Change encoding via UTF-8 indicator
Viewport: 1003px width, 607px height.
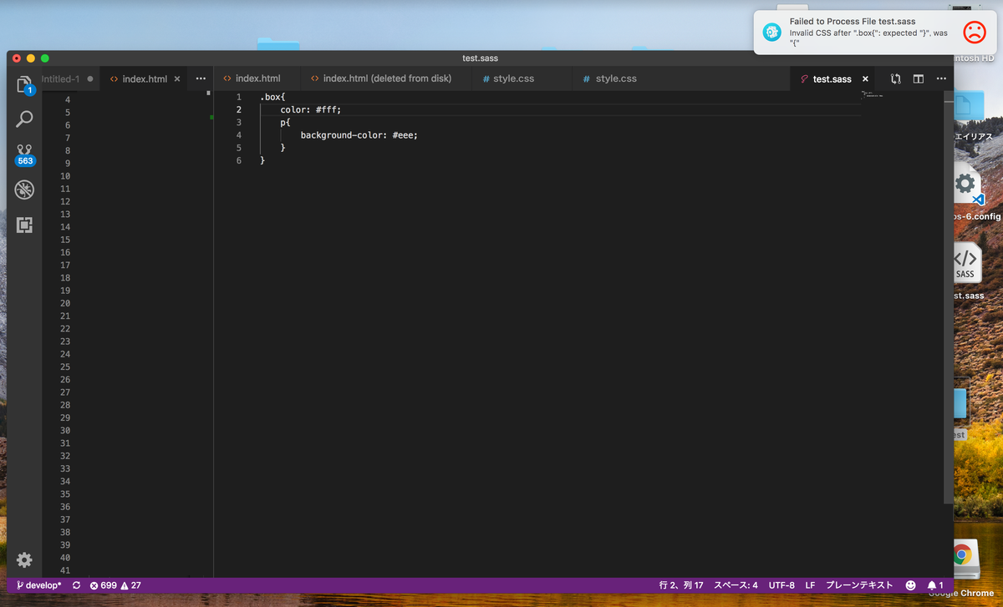782,585
